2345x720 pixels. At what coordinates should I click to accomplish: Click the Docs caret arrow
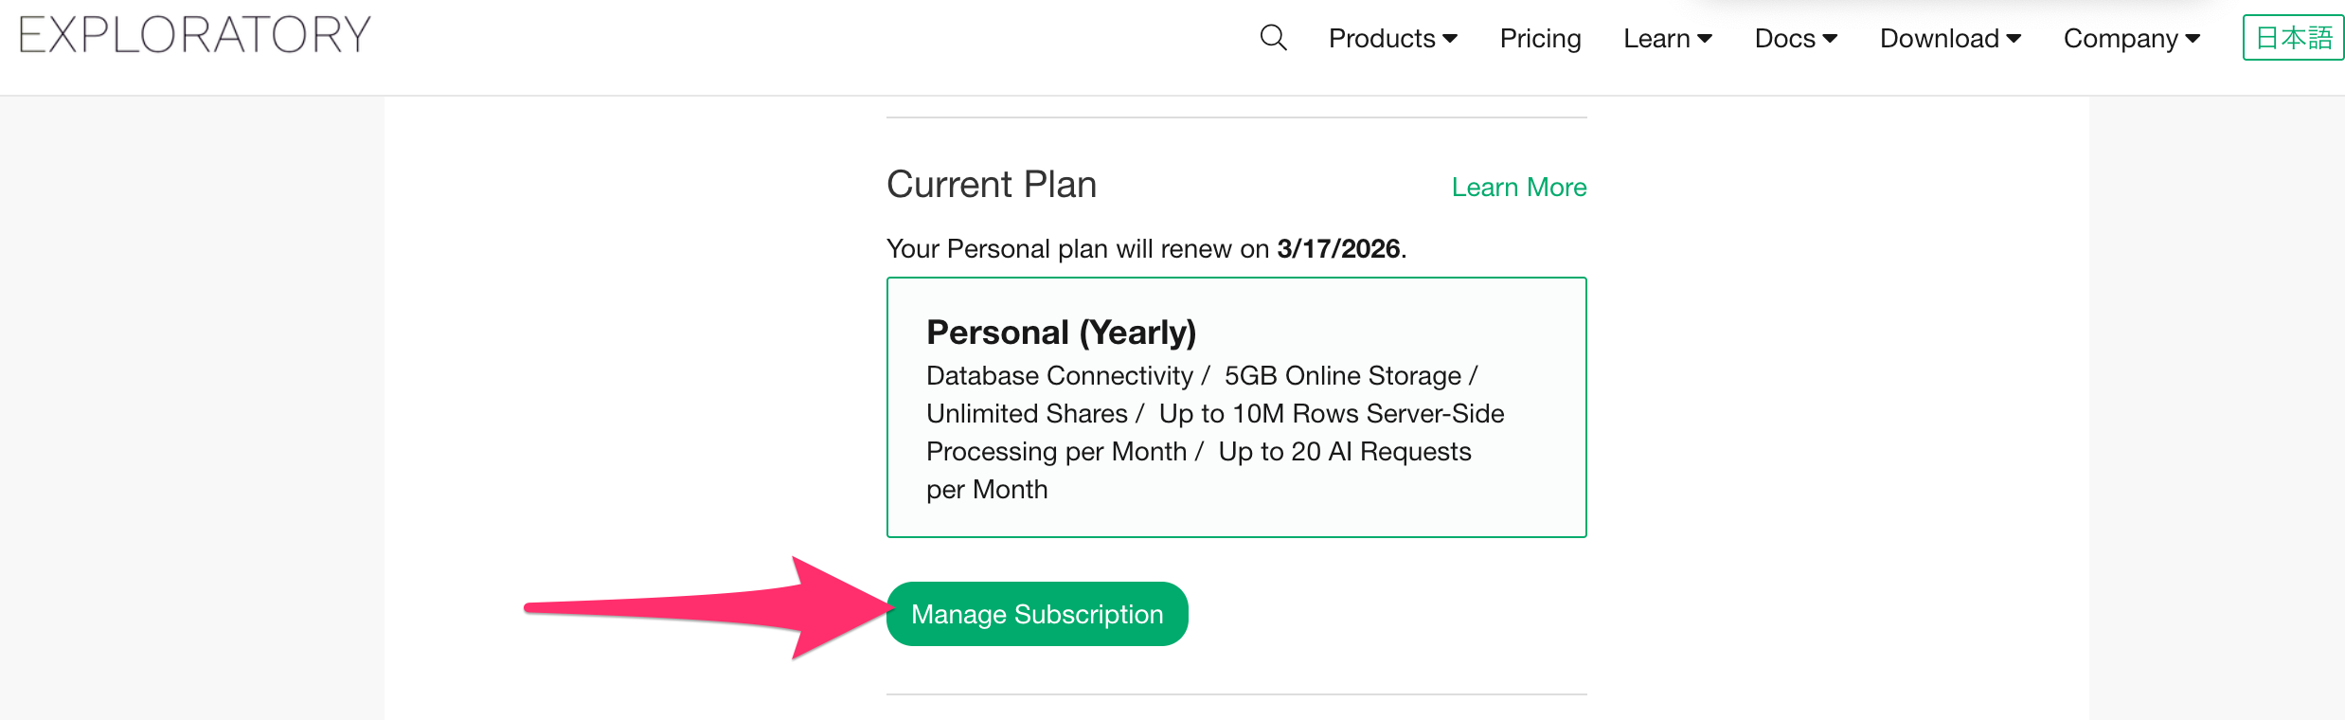tap(1830, 39)
